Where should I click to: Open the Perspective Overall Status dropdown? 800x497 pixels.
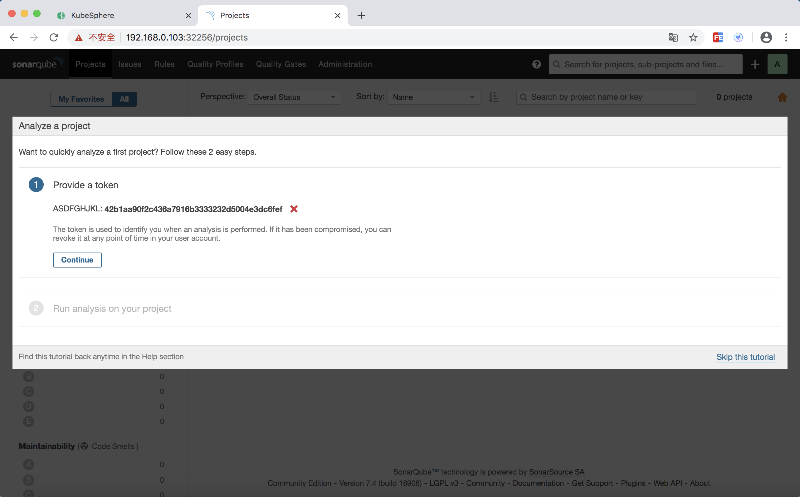click(294, 97)
